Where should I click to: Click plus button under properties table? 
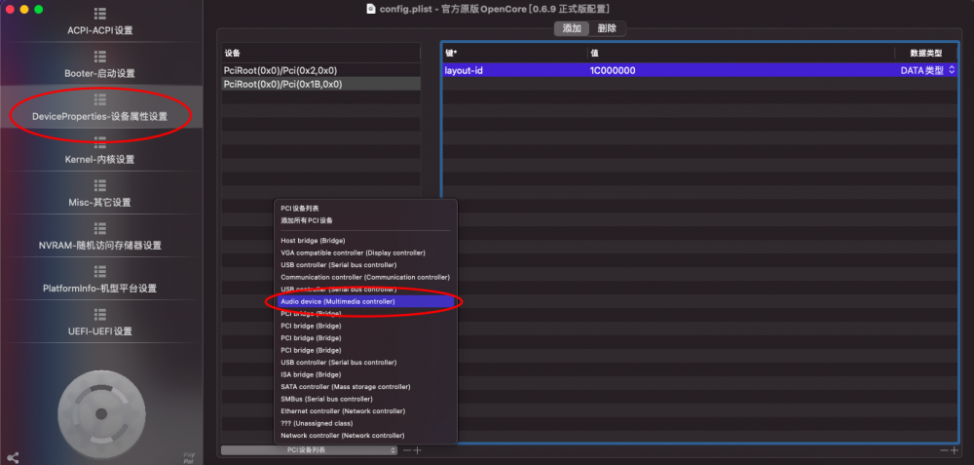click(x=955, y=450)
